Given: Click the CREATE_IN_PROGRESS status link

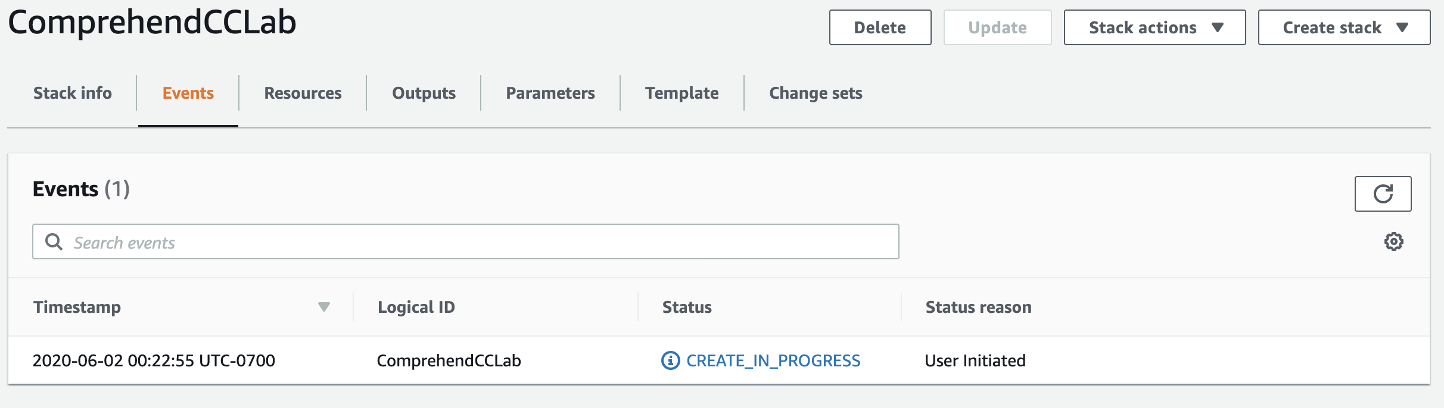Looking at the screenshot, I should point(773,360).
